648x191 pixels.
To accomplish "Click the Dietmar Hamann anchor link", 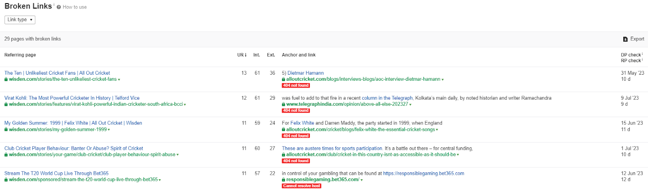I will tap(305, 73).
